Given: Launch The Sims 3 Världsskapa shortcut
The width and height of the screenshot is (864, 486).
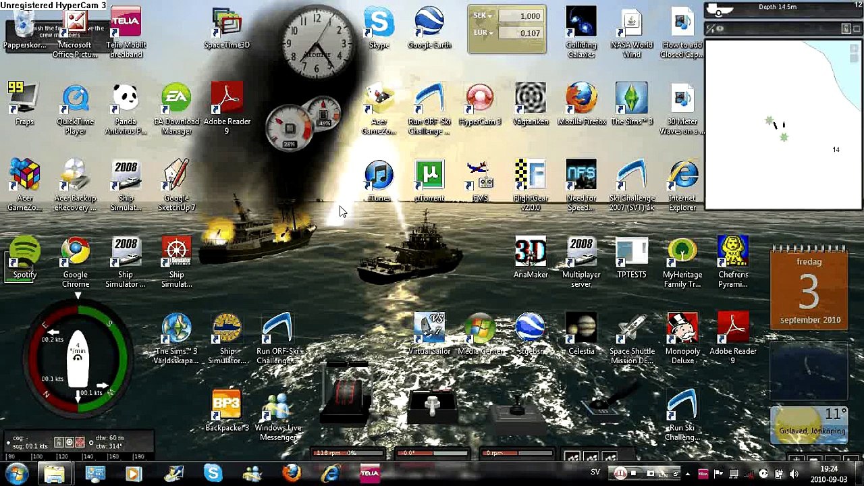Looking at the screenshot, I should pyautogui.click(x=176, y=338).
